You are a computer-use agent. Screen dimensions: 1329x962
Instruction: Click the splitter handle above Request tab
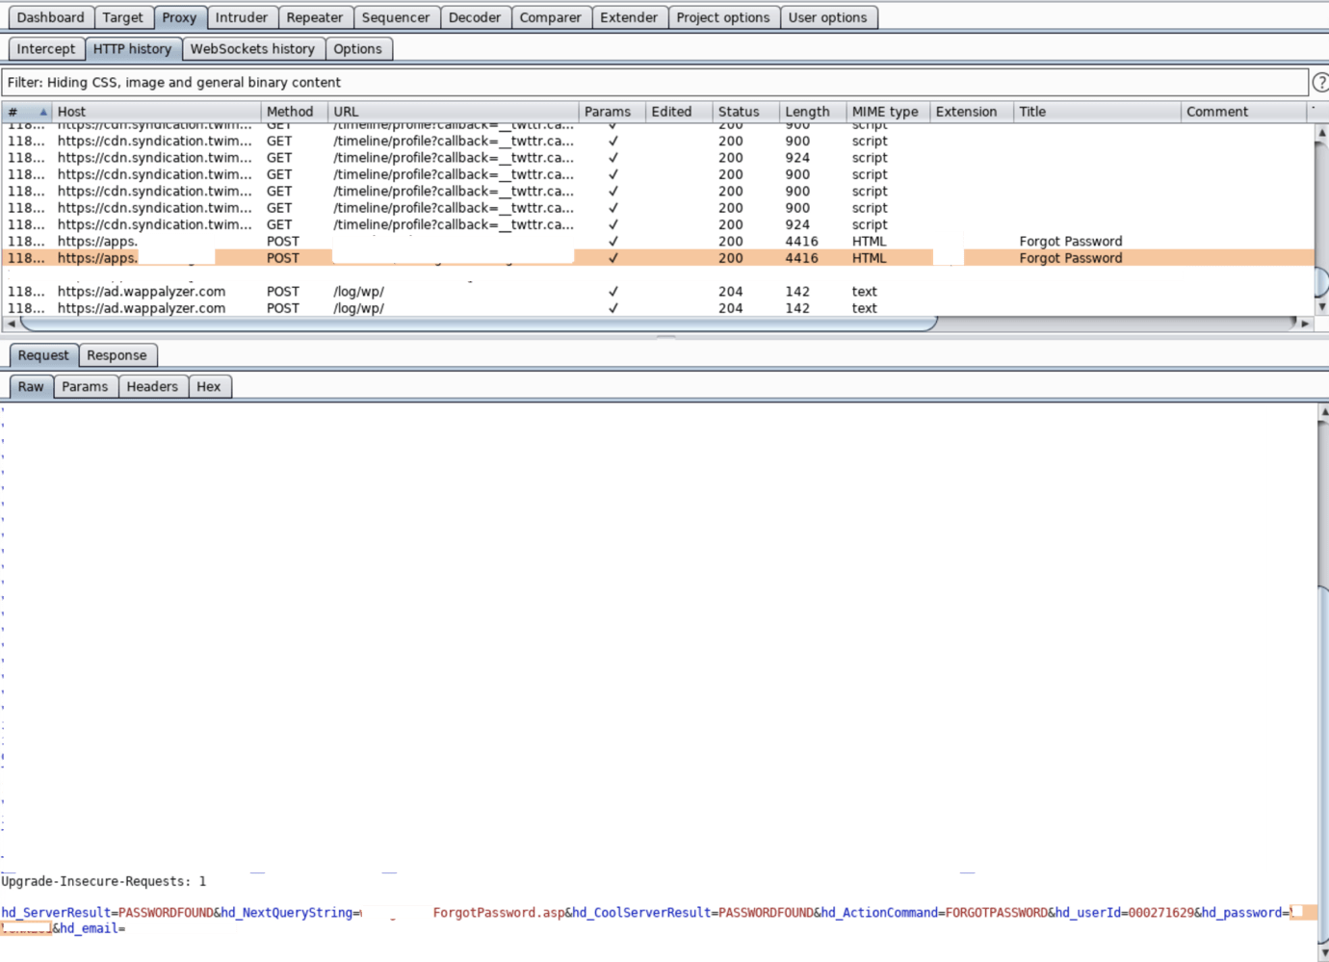(x=665, y=337)
